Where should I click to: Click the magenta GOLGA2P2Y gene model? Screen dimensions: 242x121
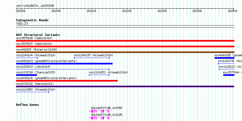pyautogui.click(x=99, y=111)
